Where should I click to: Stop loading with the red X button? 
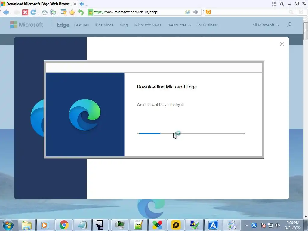point(25,12)
